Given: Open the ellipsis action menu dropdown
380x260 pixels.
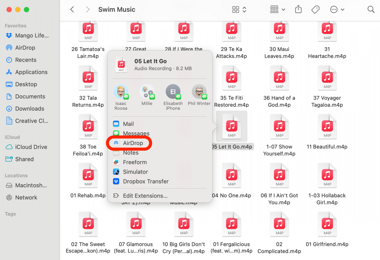Looking at the screenshot, I should point(337,10).
